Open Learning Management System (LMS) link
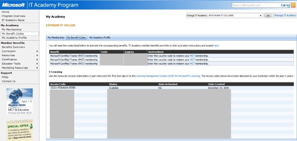The image size is (297, 141). (168, 76)
